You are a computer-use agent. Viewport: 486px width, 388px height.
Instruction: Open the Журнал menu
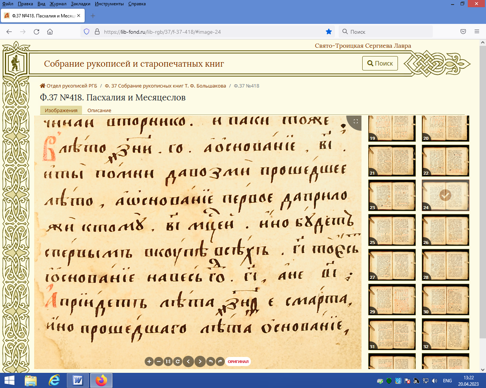coord(58,4)
